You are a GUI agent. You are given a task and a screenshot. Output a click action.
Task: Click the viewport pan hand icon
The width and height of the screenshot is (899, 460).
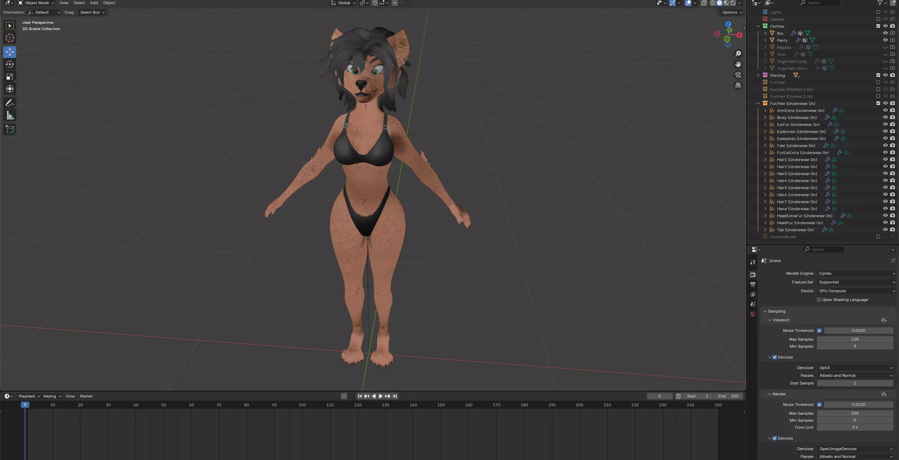click(738, 64)
